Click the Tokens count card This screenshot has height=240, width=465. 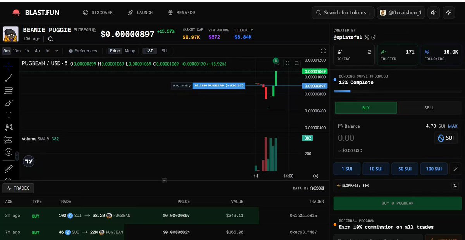(354, 55)
